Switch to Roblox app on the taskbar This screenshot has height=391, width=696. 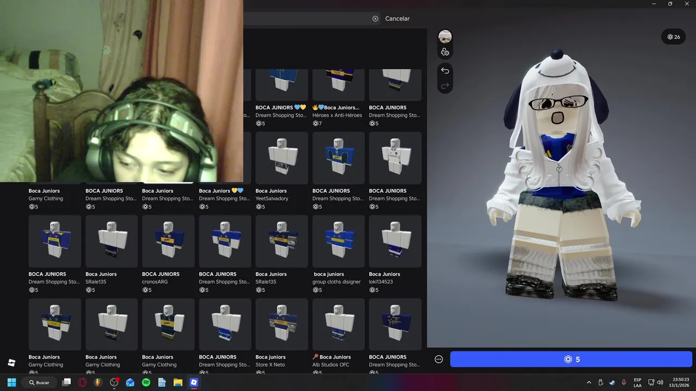(x=194, y=382)
